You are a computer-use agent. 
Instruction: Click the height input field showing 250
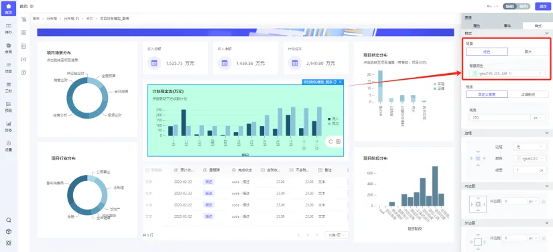point(500,118)
